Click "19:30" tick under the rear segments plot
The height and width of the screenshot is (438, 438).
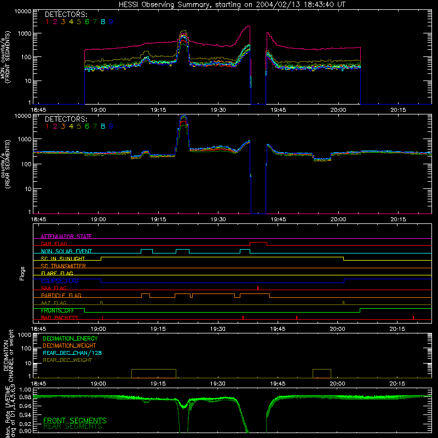(x=218, y=220)
